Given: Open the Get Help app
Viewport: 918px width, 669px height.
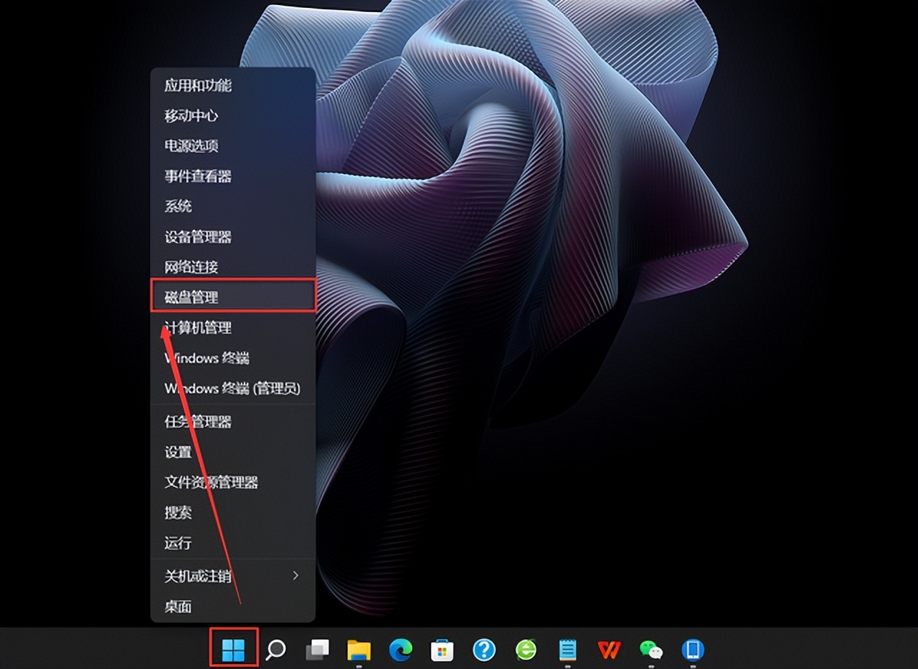Looking at the screenshot, I should [483, 650].
